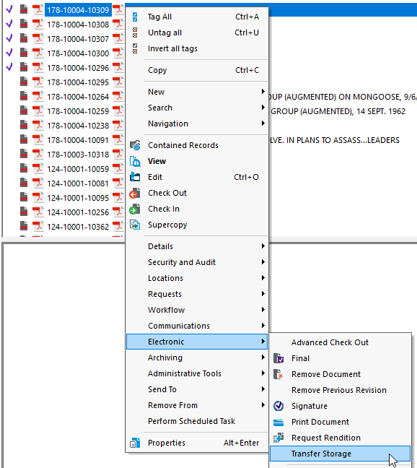Click the Contained Records globe icon
Image resolution: width=417 pixels, height=468 pixels.
[135, 145]
